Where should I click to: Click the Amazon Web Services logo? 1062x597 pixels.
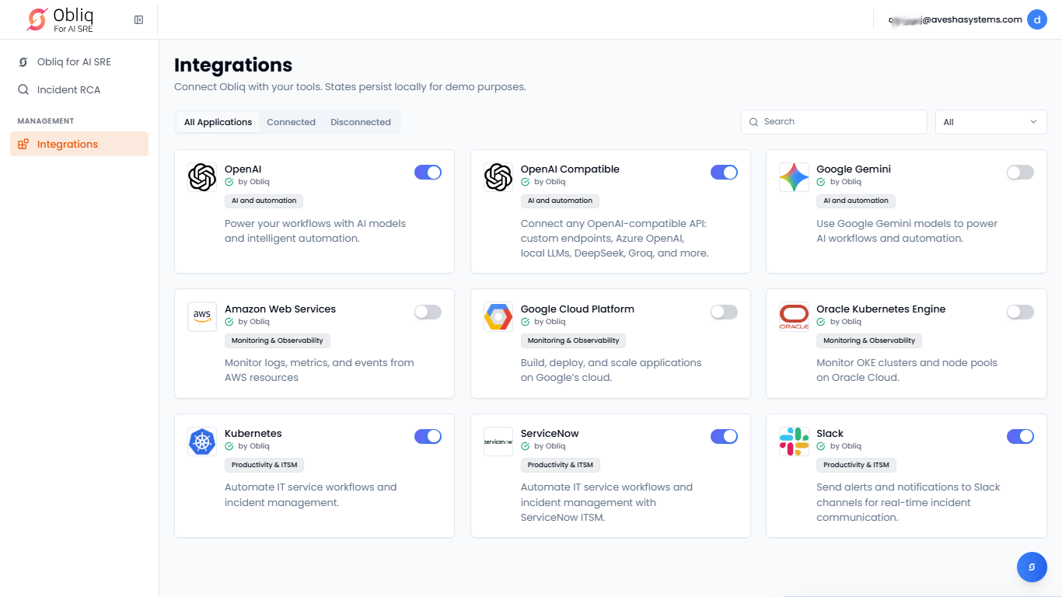coord(202,316)
